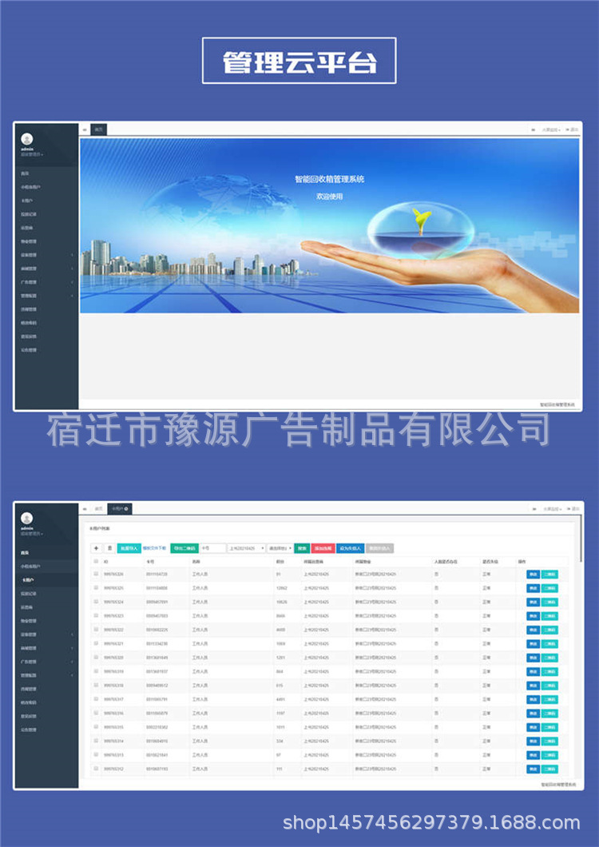Tick the select-all checkbox in table header

pos(96,561)
